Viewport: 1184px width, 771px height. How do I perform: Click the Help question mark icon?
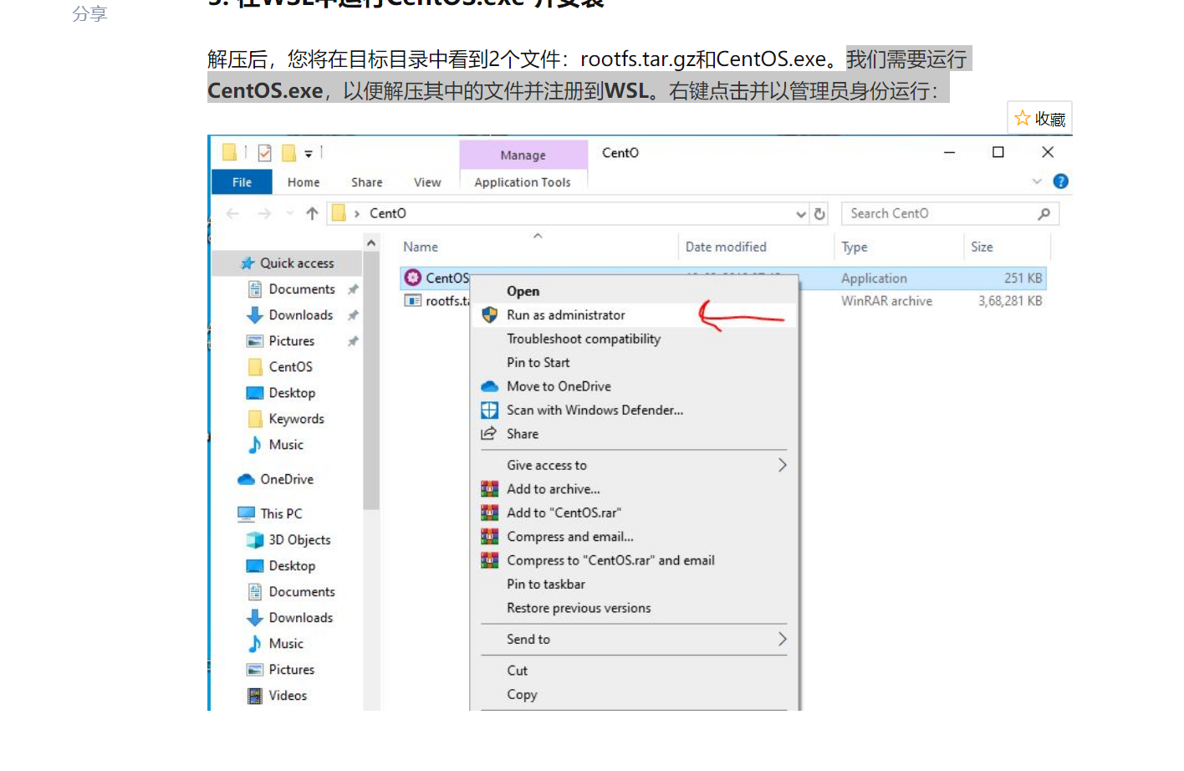pos(1060,181)
